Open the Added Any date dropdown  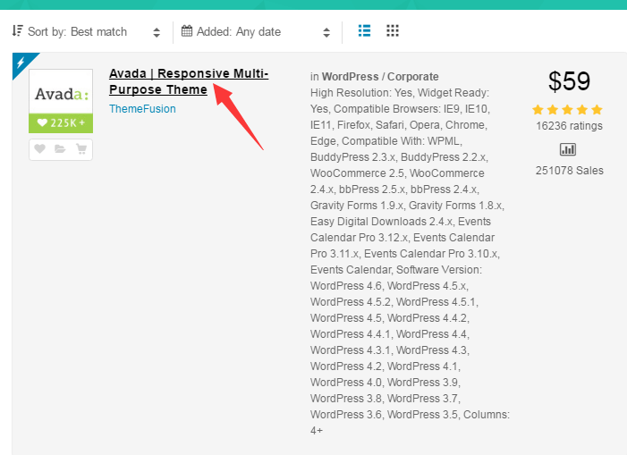(x=256, y=32)
